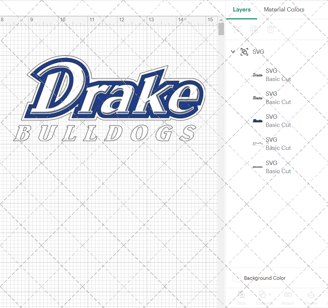Click the vertical canvas scrollbar thumb
The image size is (328, 308).
[221, 29]
